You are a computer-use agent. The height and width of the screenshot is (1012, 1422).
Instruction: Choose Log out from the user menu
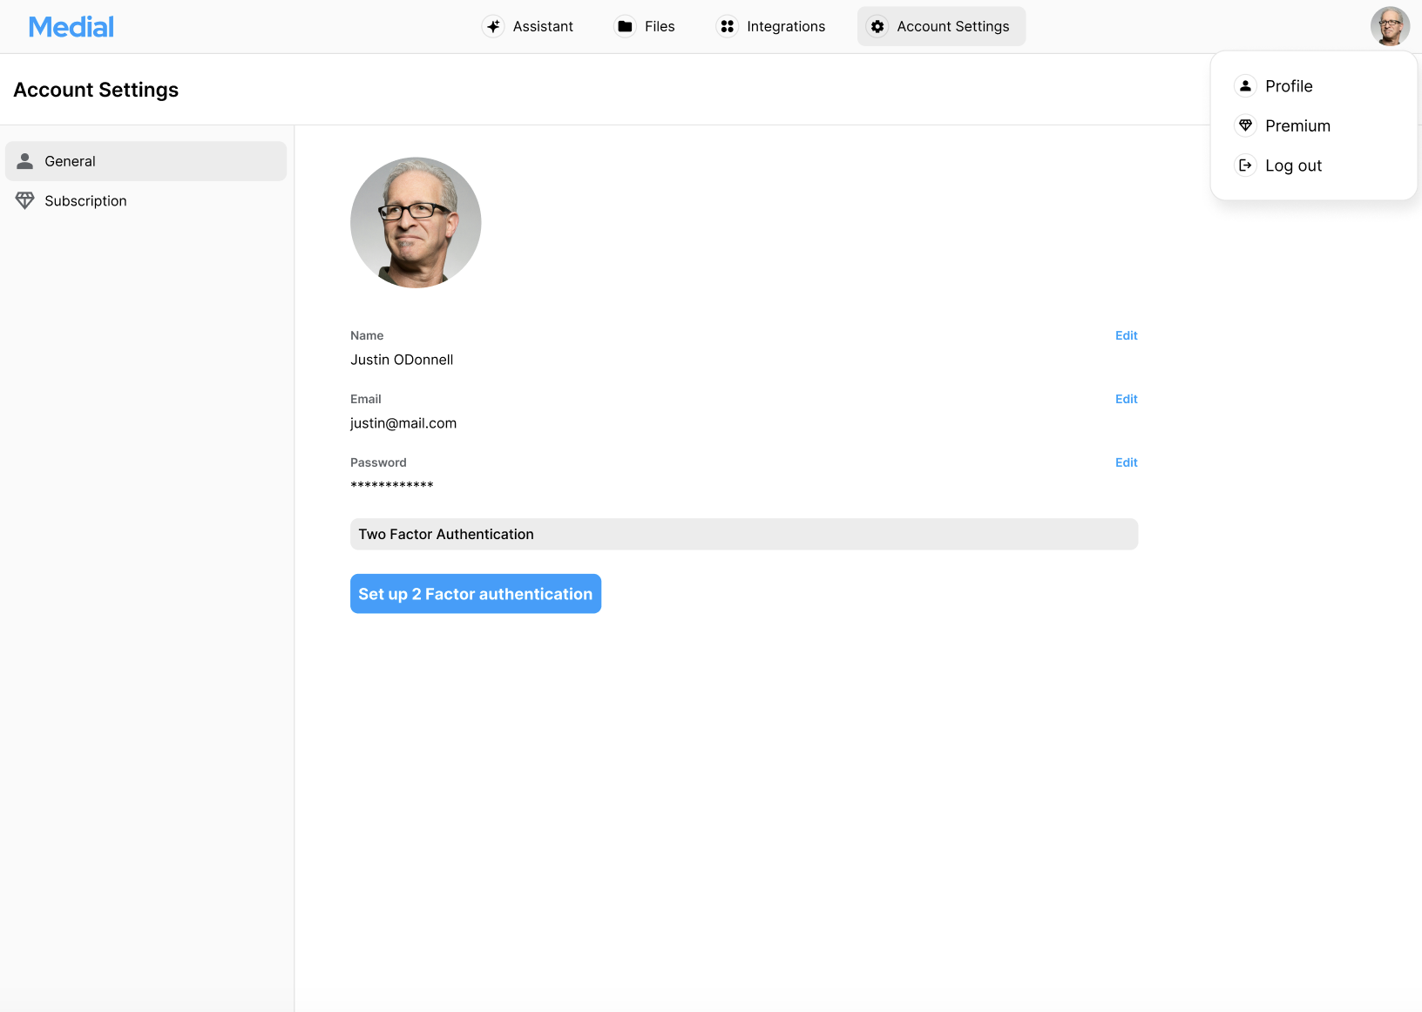pos(1293,165)
